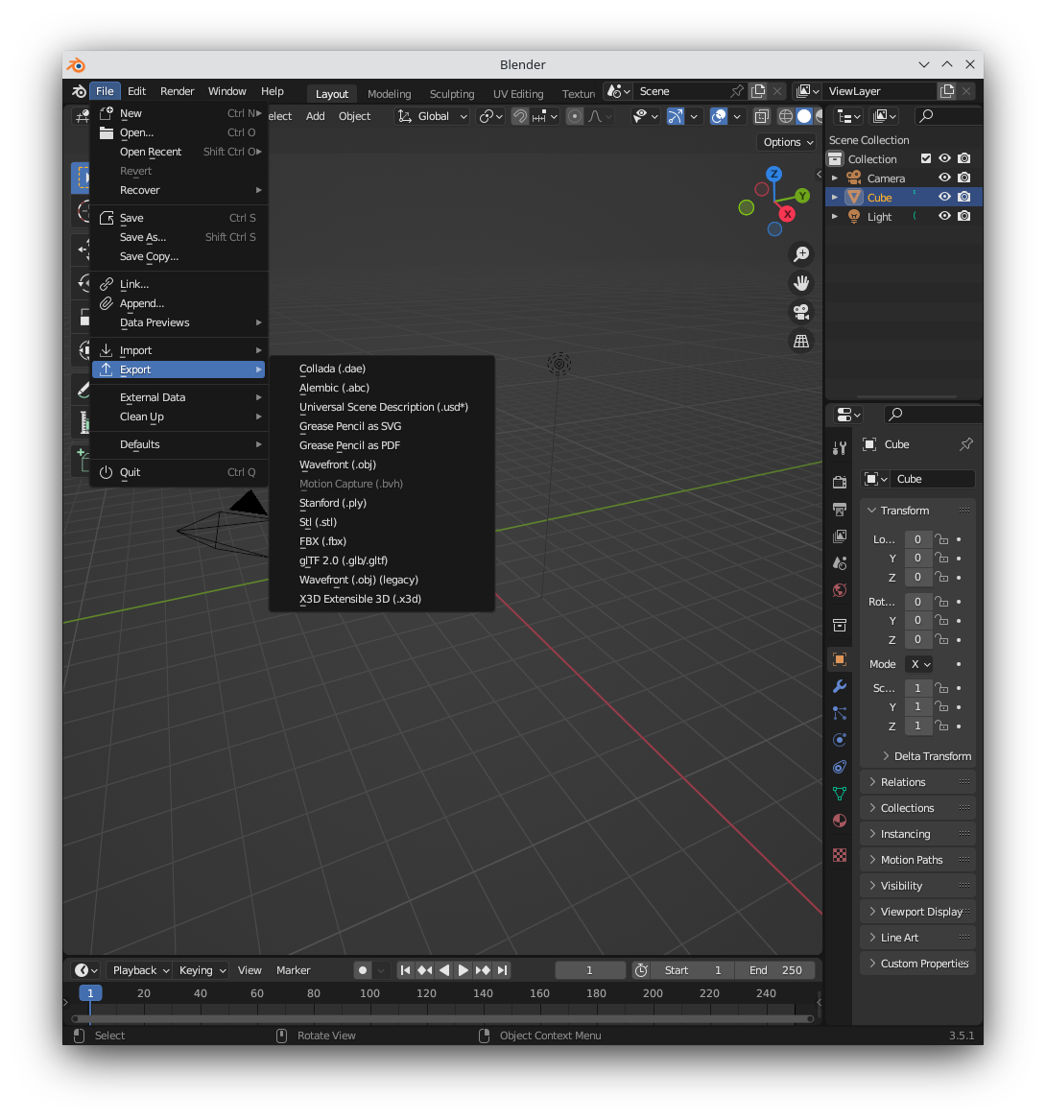Open the World properties globe icon
Viewport: 1046px width, 1119px height.
tap(840, 591)
